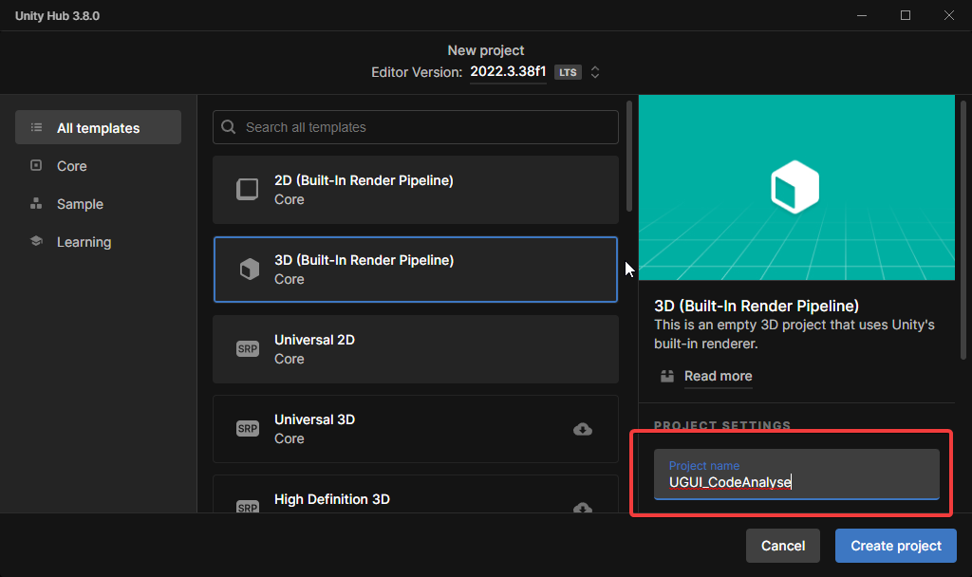
Task: Click the search magnifier icon
Action: coord(229,127)
